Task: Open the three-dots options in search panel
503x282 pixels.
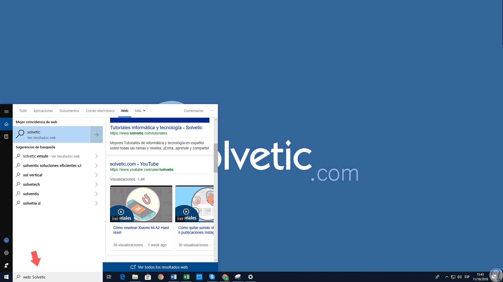Action: 212,110
